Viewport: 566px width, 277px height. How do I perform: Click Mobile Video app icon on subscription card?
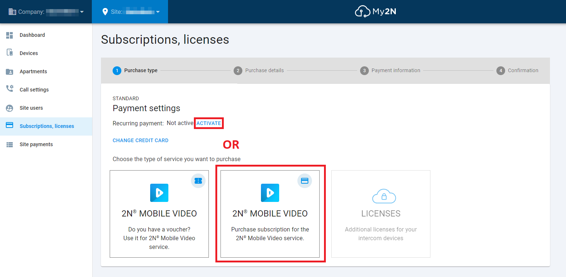click(270, 193)
